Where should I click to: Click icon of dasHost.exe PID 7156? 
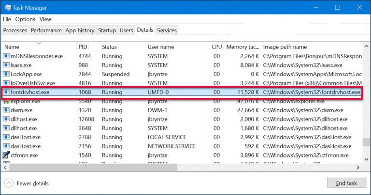pos(6,146)
